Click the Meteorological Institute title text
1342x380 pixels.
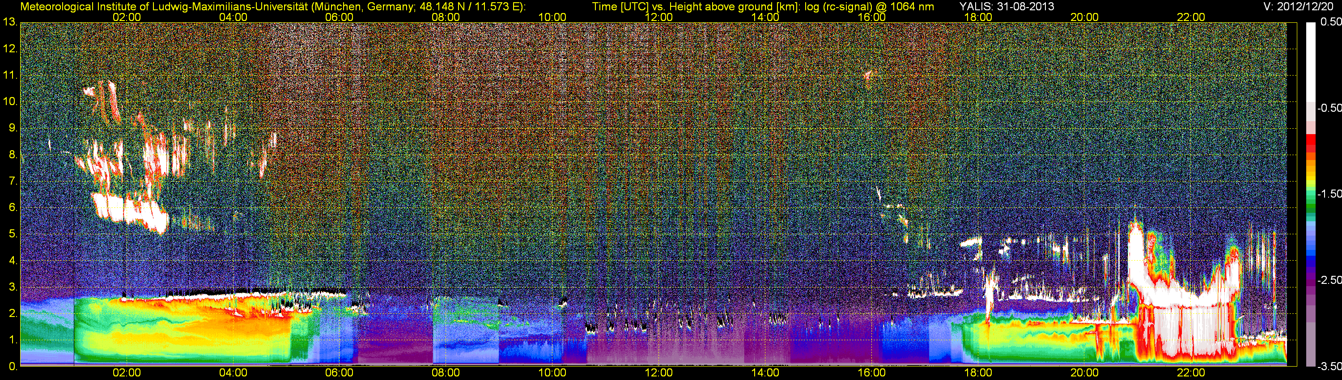click(273, 6)
